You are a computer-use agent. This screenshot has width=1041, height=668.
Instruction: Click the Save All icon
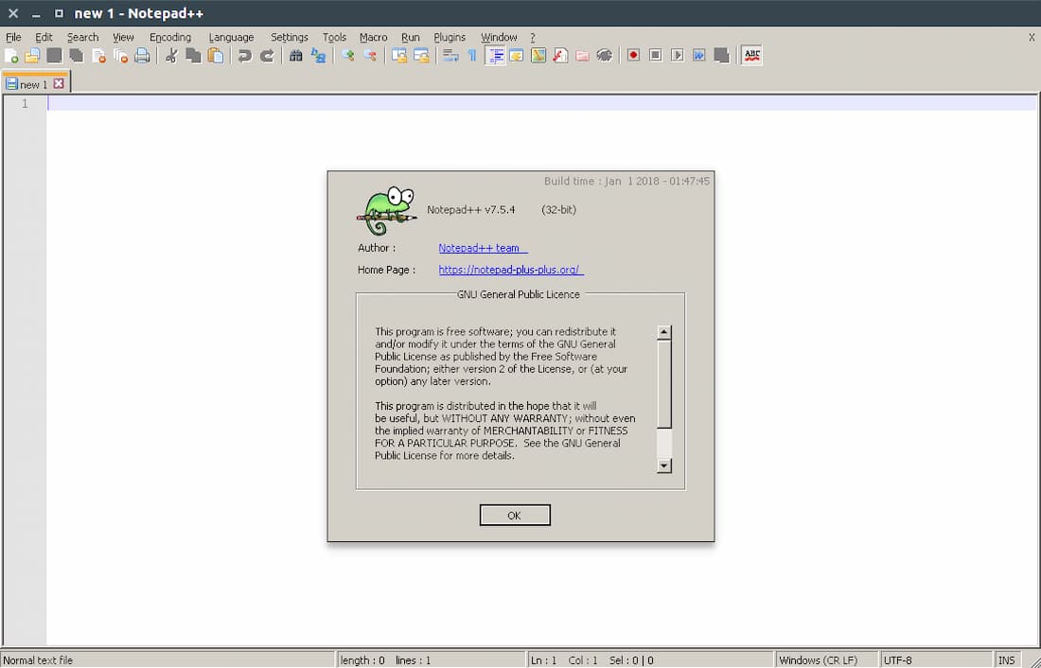pos(76,55)
